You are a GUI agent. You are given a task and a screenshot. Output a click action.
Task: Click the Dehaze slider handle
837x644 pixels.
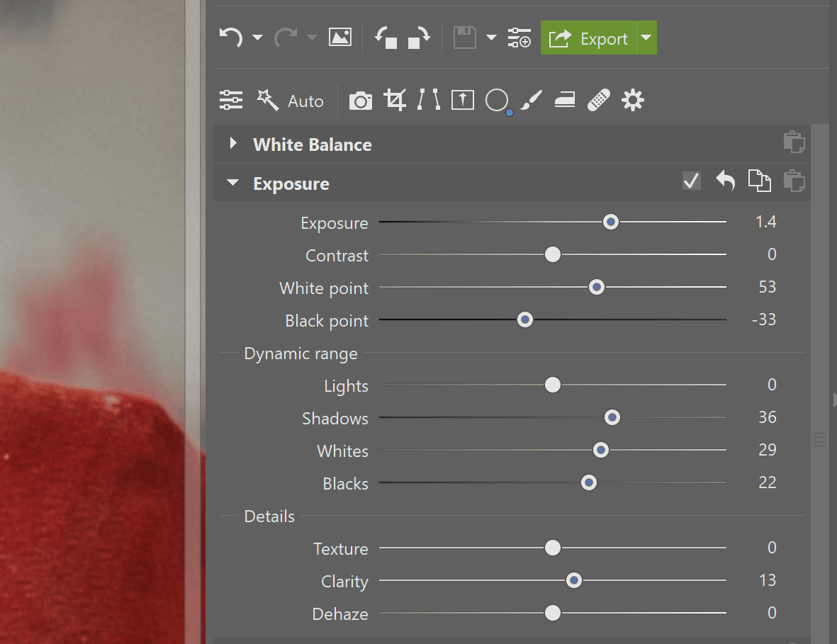[x=553, y=613]
